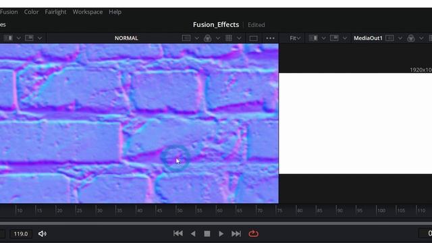Toggle split wipe icon in NORMAL viewer
This screenshot has height=243, width=432.
pos(8,38)
